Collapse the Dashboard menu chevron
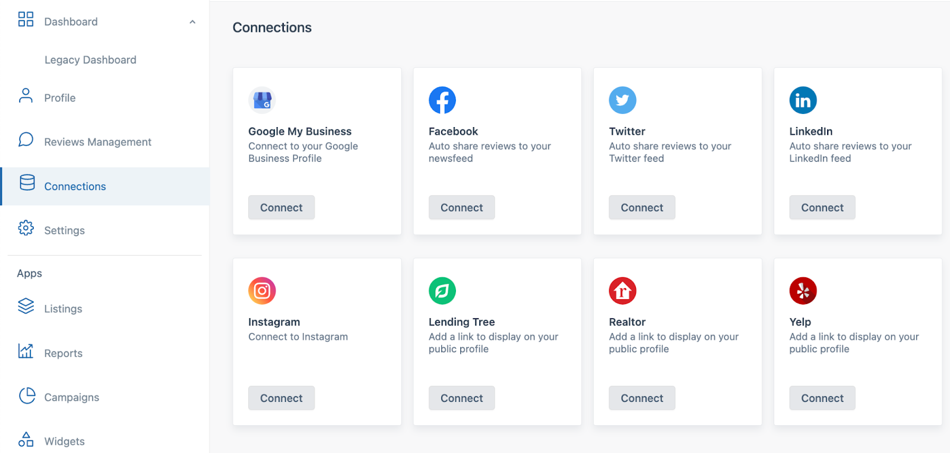Screen dimensions: 950x453 (192, 22)
